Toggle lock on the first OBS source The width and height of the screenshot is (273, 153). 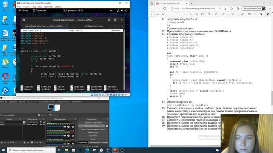pyautogui.click(x=44, y=122)
